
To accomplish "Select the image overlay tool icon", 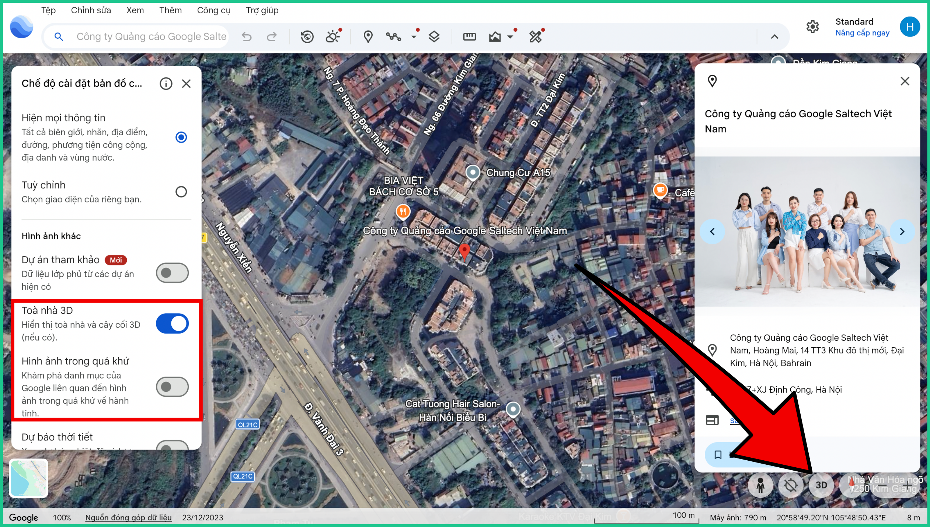I will [495, 36].
